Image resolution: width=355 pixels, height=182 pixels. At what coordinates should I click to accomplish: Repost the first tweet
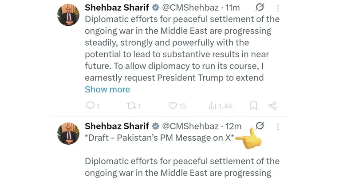pos(130,106)
